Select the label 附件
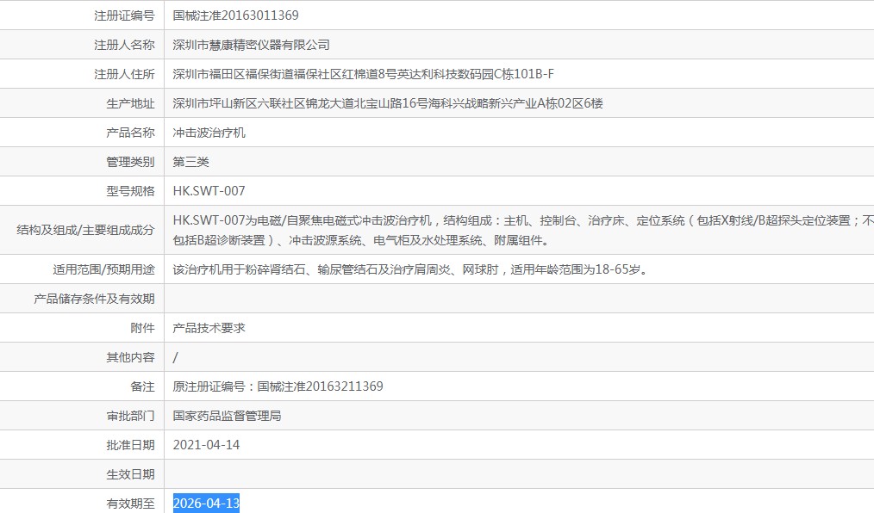The width and height of the screenshot is (874, 513). [143, 328]
